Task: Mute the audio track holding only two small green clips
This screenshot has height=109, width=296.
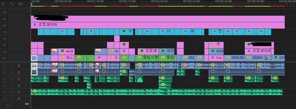Action: point(4,85)
